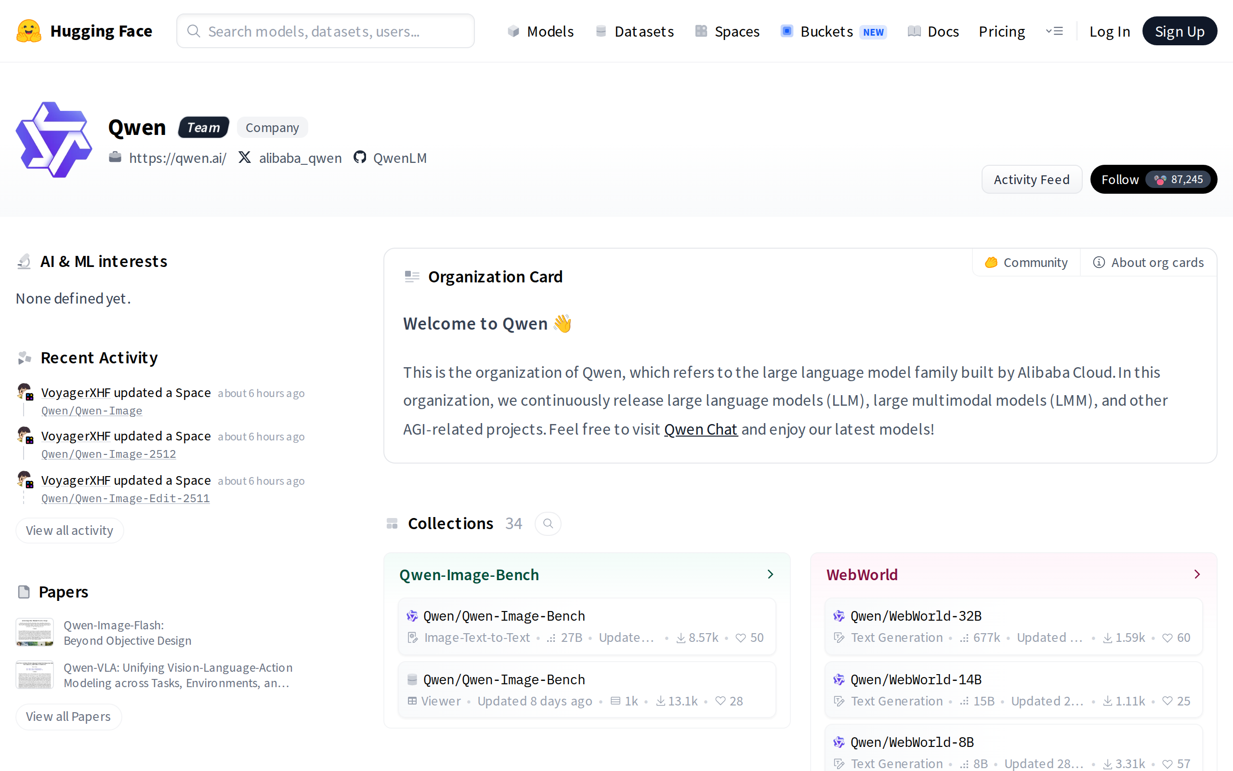
Task: Click heart icon on Qwen-Image-Bench dataset showing 28
Action: pos(721,701)
